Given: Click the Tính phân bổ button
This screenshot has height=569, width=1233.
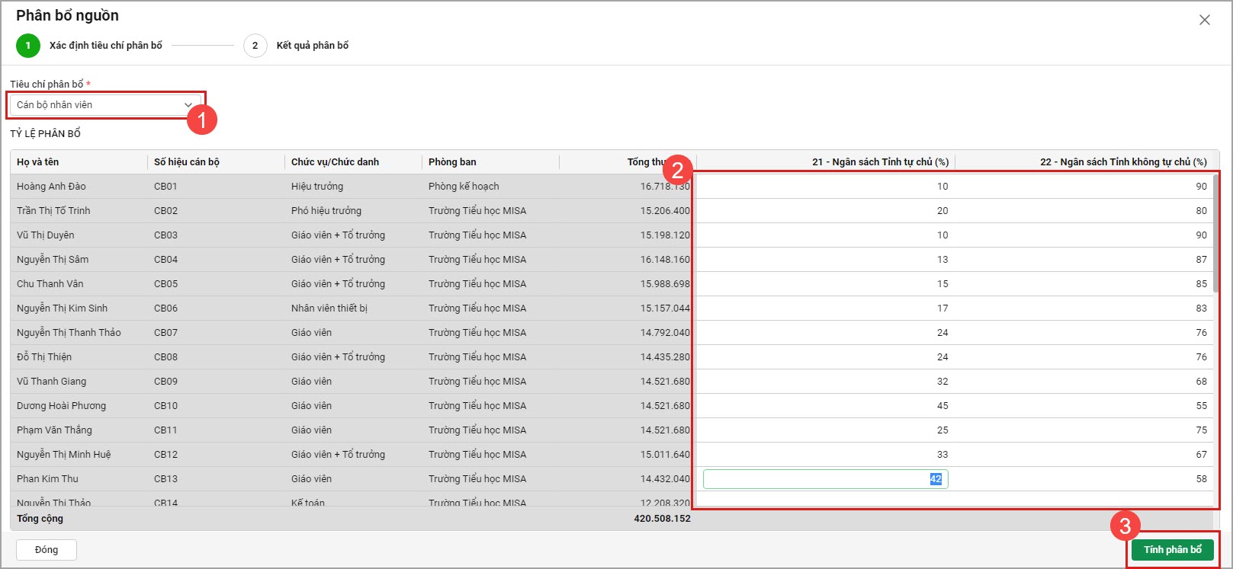Looking at the screenshot, I should (1172, 550).
